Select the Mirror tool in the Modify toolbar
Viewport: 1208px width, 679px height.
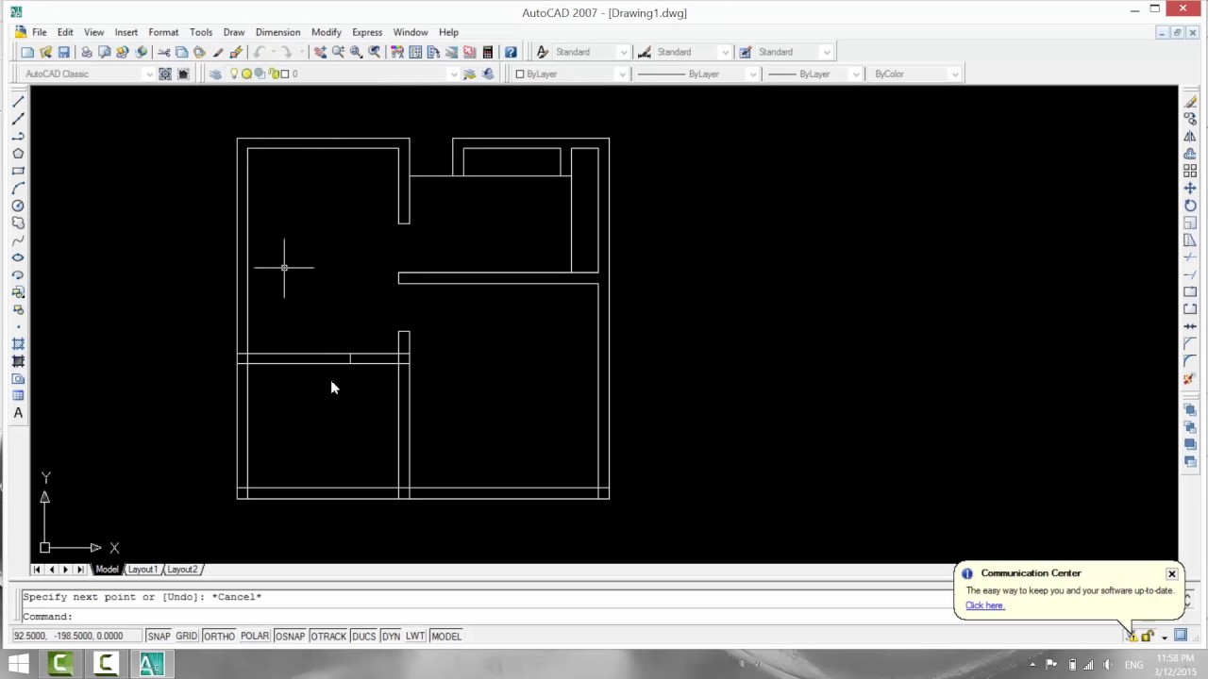(x=1191, y=136)
